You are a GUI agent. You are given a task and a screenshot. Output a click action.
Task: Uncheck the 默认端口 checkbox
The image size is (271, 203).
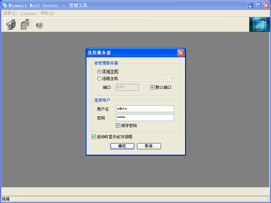click(x=153, y=87)
